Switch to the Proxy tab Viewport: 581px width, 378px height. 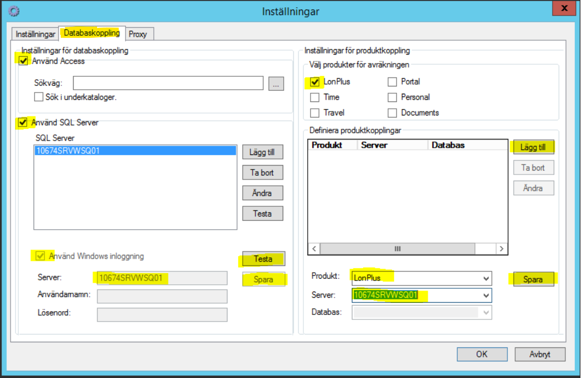[x=138, y=34]
